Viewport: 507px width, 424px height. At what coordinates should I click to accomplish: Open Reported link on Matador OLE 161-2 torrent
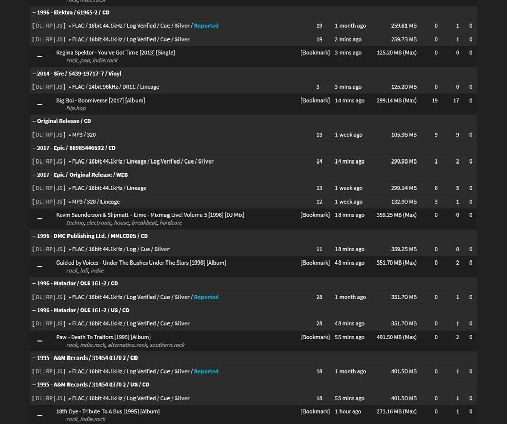pos(206,297)
